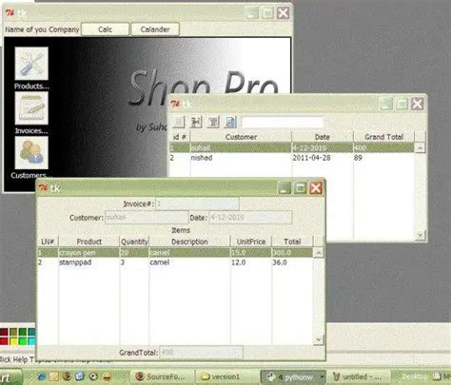451x385 pixels.
Task: Sort by Date column header in invoice list
Action: coord(323,137)
